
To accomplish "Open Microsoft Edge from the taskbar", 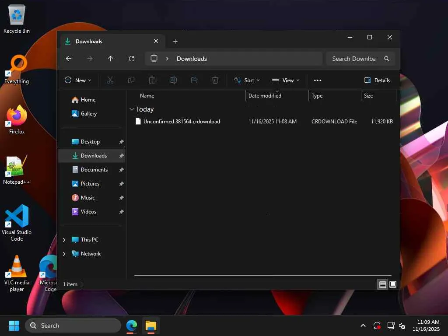I will (x=132, y=325).
